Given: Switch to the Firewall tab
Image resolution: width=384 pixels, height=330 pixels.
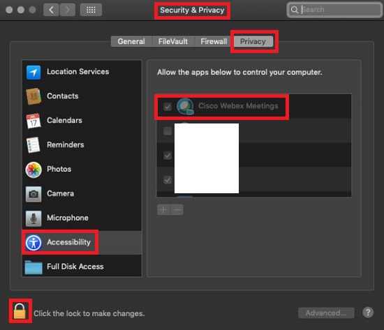Looking at the screenshot, I should [214, 41].
